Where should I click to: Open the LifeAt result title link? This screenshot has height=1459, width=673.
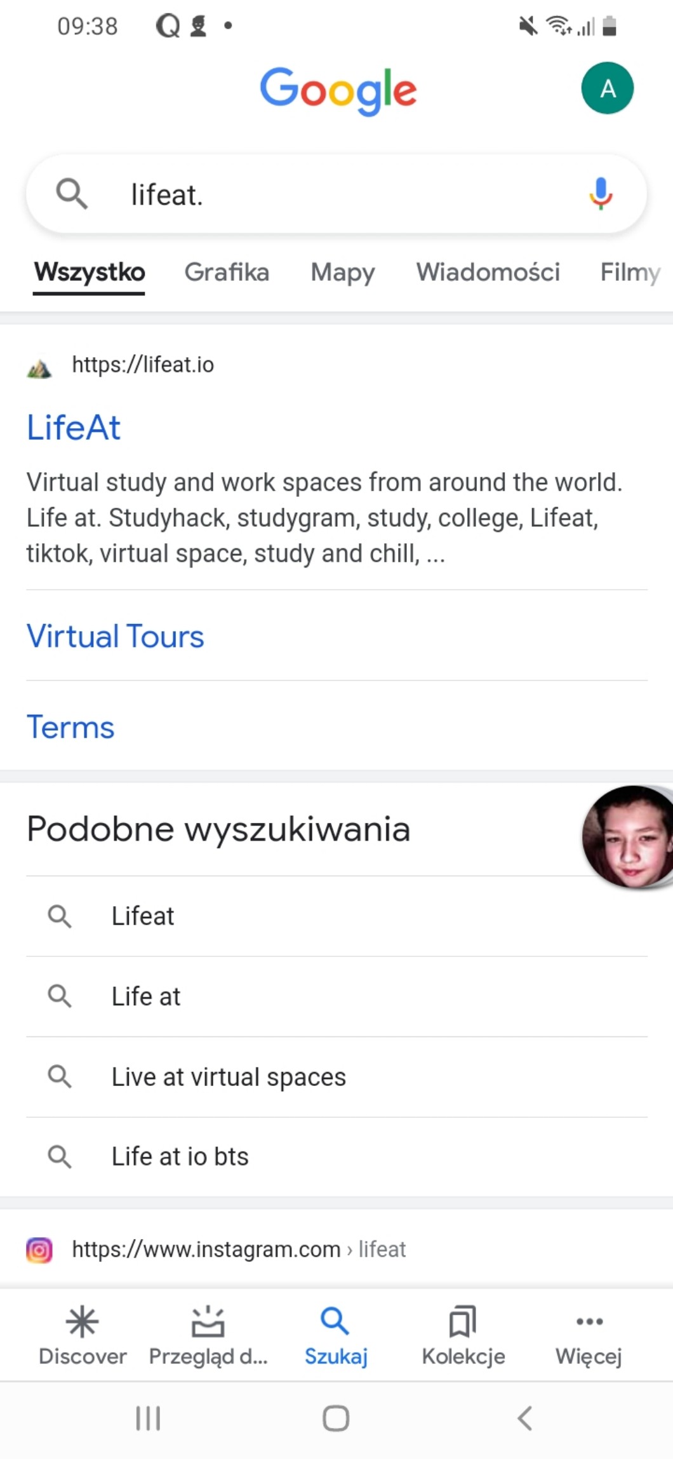click(74, 428)
